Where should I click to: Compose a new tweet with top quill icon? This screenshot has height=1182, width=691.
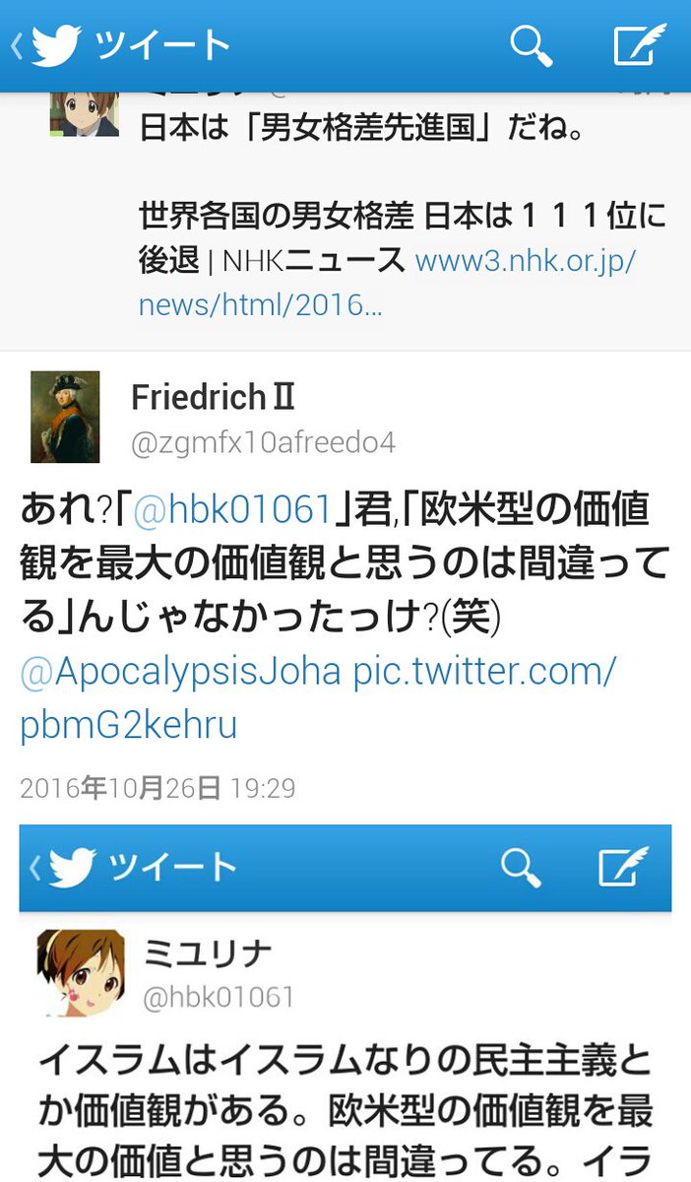coord(640,44)
